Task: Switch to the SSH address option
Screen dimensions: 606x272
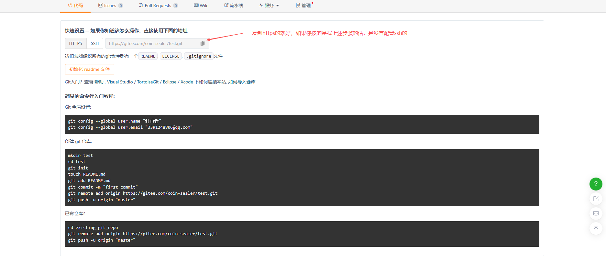Action: click(95, 43)
